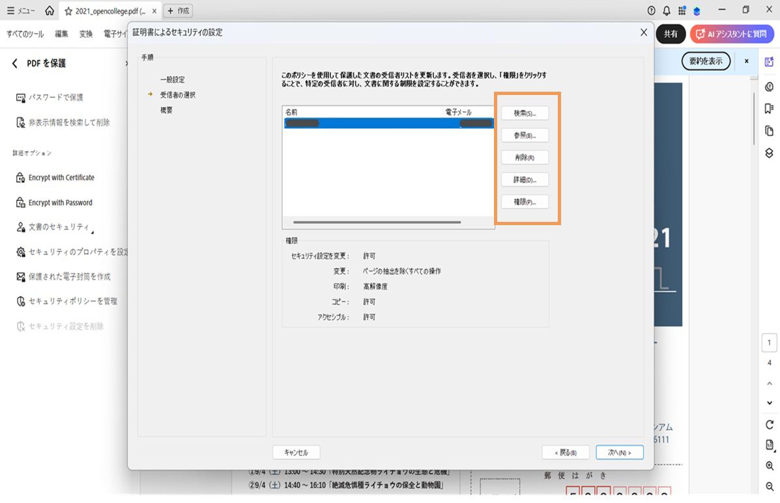Screen dimensions: 780x503
Task: Open すべてのツール menu
Action: click(x=25, y=34)
